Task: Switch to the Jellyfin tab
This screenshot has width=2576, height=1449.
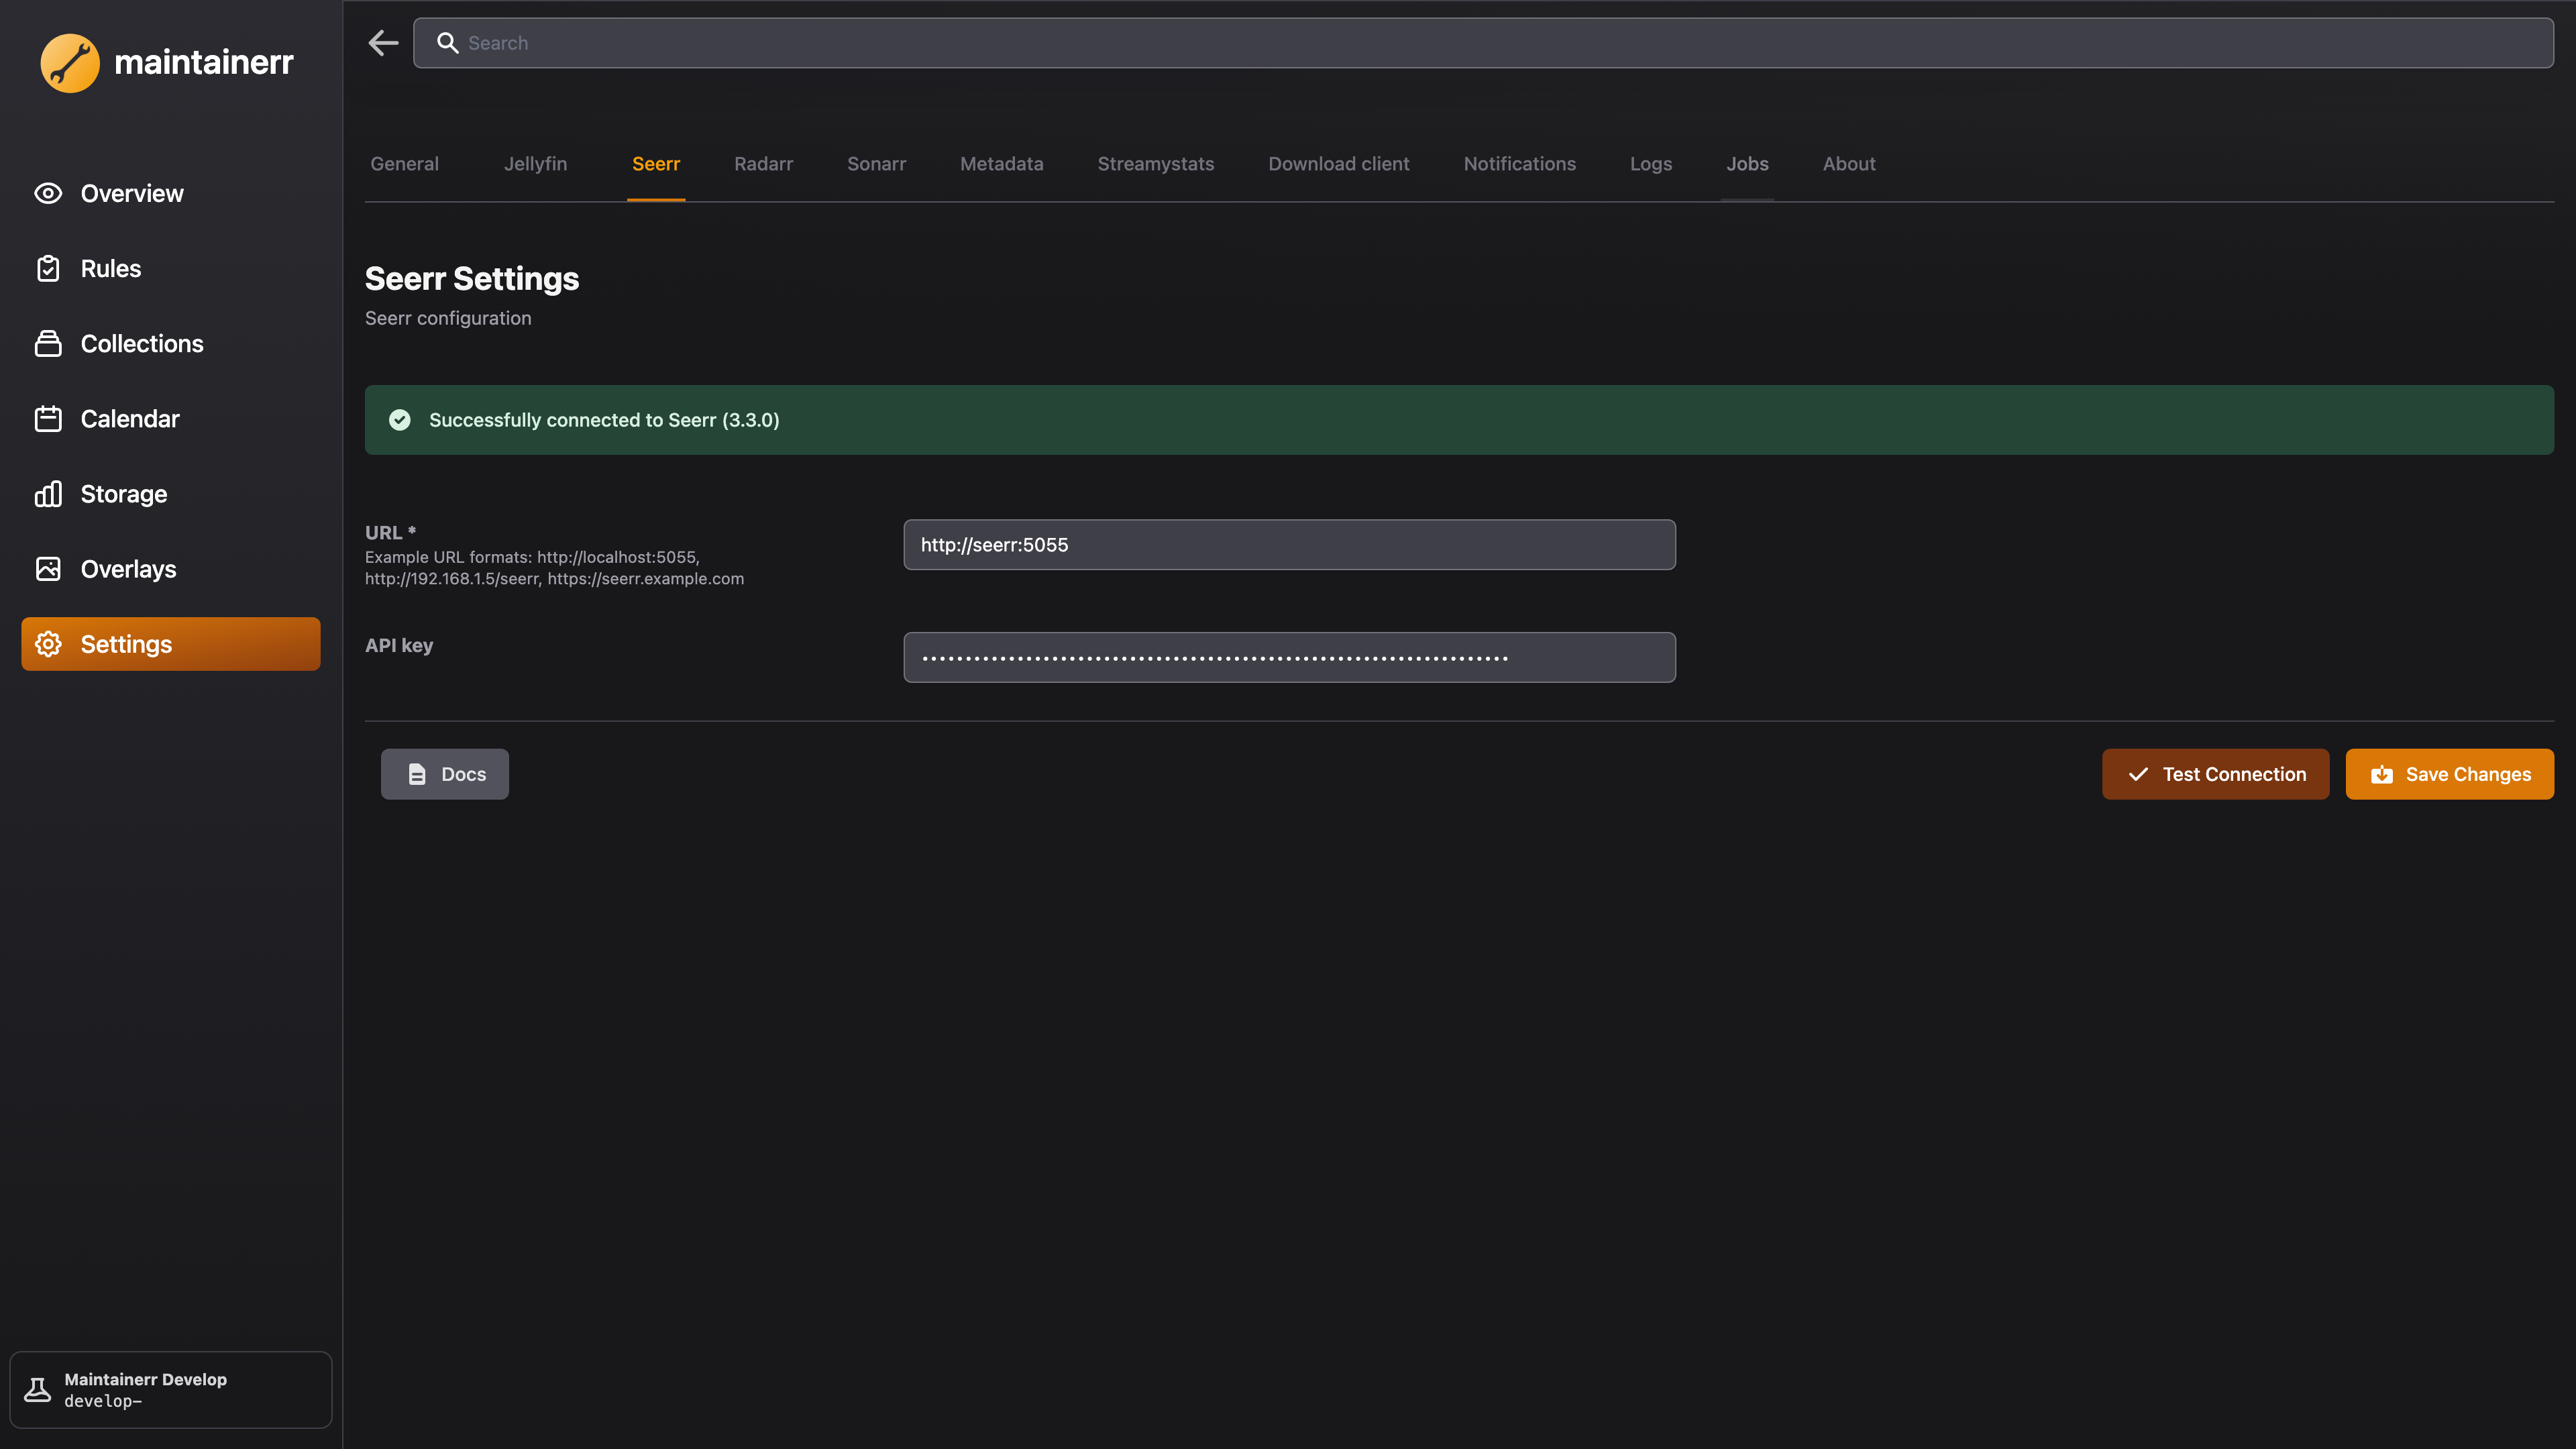Action: [x=535, y=164]
